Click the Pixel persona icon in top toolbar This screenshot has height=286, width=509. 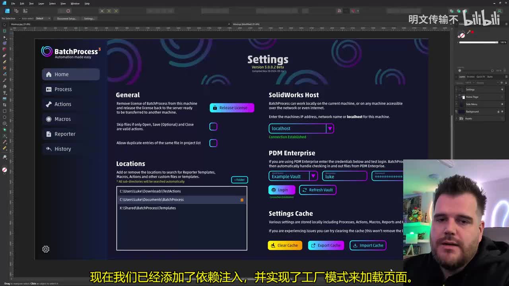tap(16, 11)
